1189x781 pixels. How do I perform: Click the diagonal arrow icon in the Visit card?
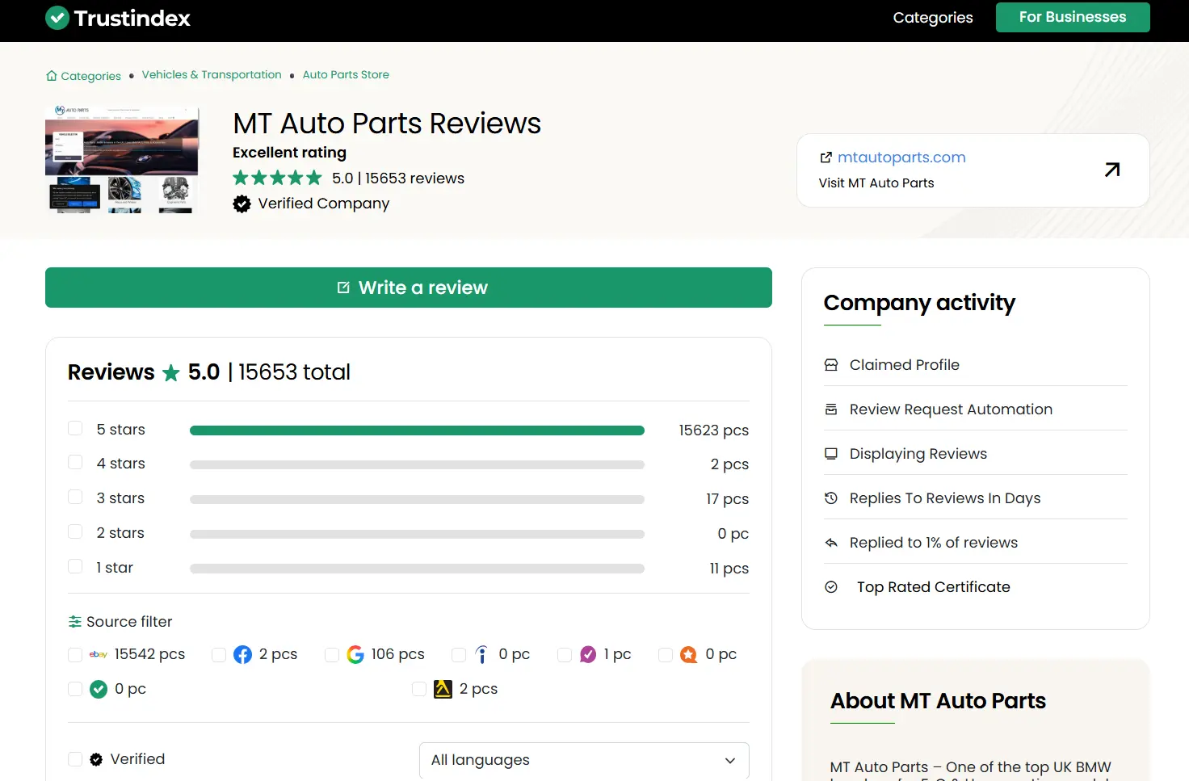(x=1112, y=170)
